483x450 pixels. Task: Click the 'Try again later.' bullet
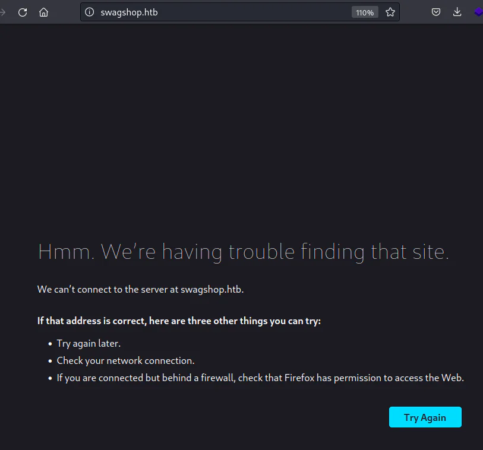pos(89,344)
